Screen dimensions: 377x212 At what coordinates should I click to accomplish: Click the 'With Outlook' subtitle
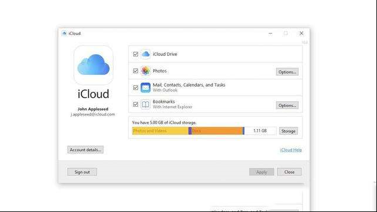tap(165, 90)
